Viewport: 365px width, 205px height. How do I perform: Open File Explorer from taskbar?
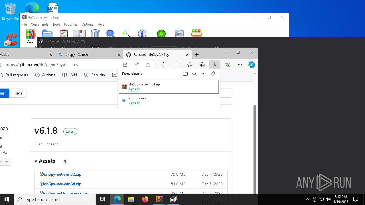coord(131,199)
